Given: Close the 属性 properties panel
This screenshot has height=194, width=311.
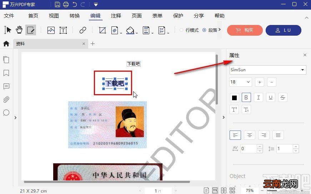Looking at the screenshot, I should [305, 55].
